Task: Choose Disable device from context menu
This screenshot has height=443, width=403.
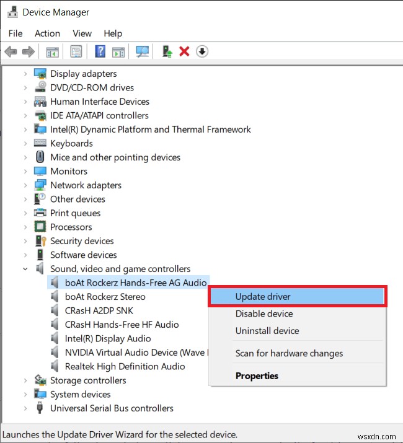Action: tap(297, 314)
